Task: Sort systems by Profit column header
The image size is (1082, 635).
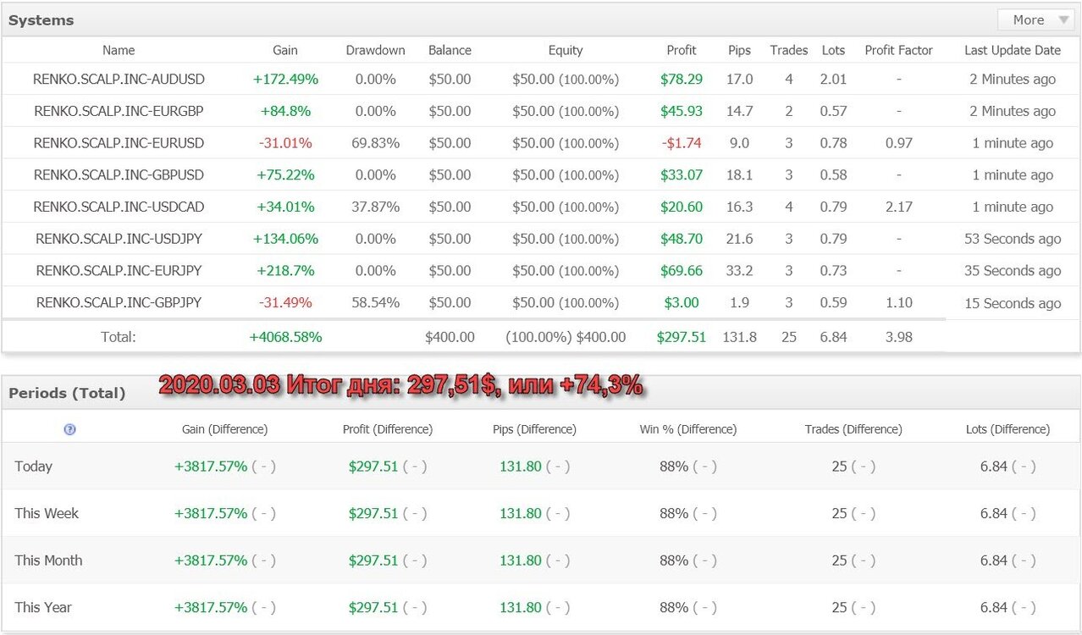Action: coord(682,51)
